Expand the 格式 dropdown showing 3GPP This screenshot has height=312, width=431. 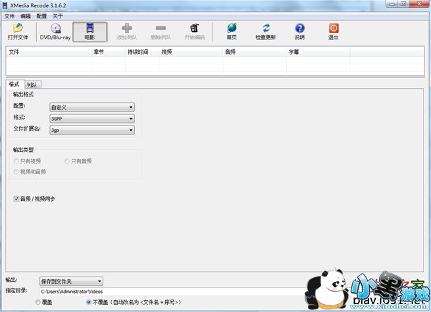92,119
